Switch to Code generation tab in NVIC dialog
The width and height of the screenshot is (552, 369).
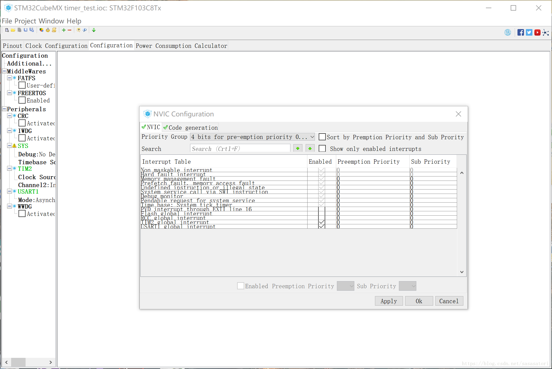click(x=191, y=128)
